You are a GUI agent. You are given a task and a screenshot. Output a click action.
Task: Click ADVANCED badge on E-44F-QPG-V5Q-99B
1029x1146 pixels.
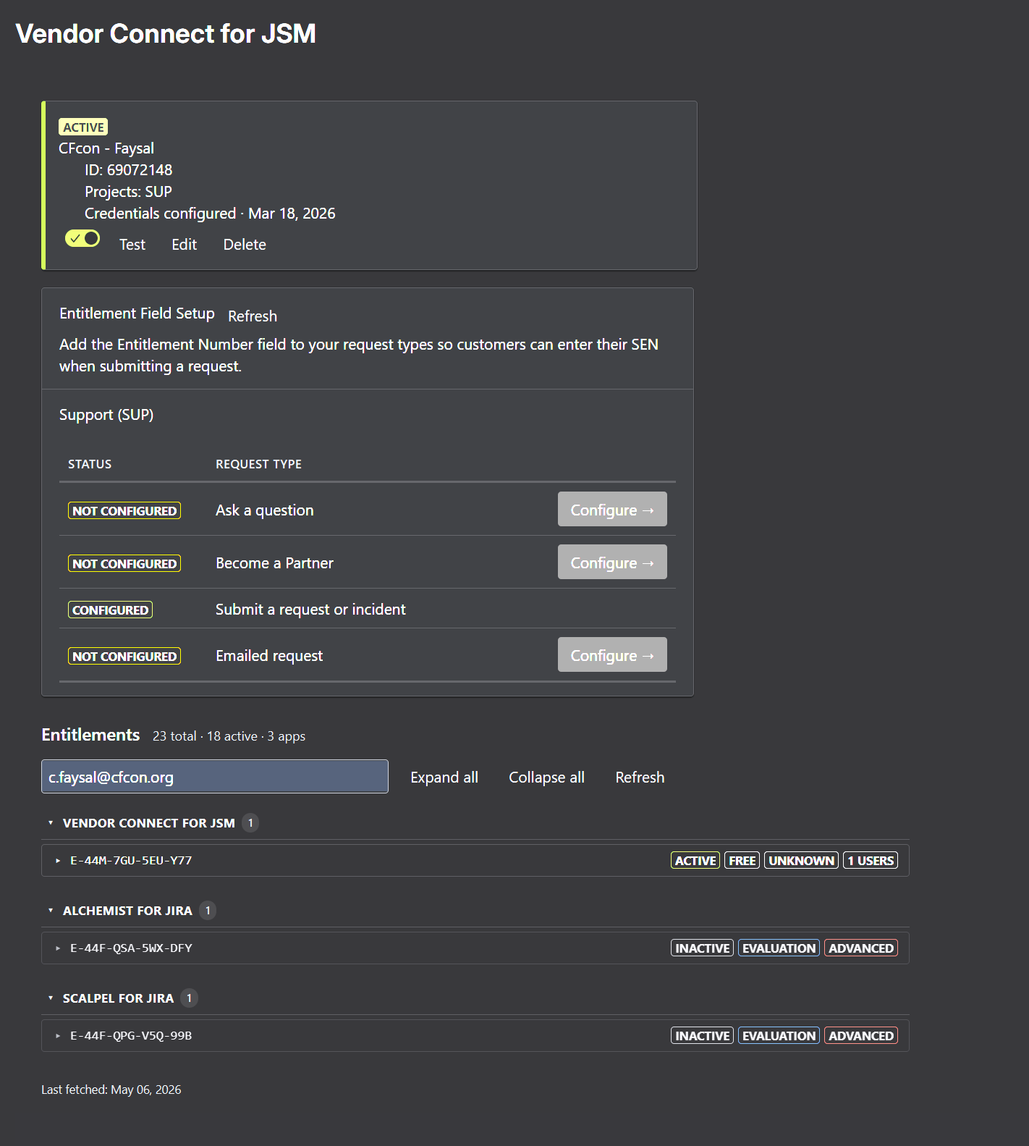(x=861, y=1036)
